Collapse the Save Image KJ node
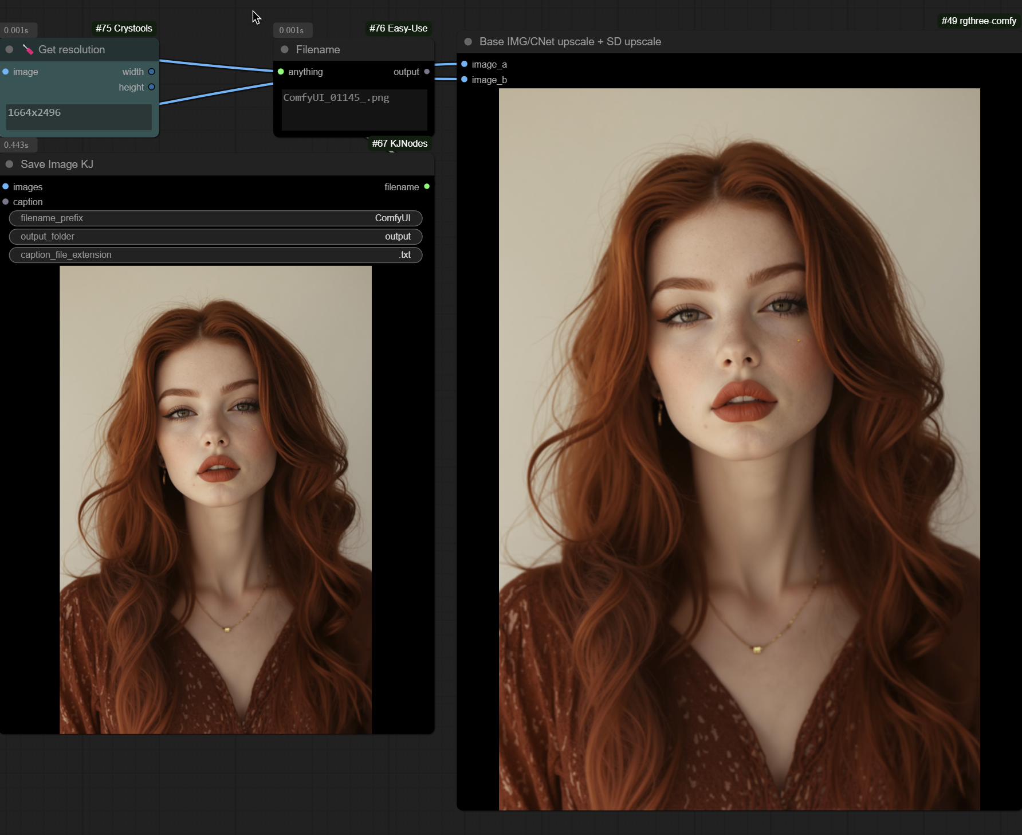Screen dimensions: 1022x835 click(9, 164)
